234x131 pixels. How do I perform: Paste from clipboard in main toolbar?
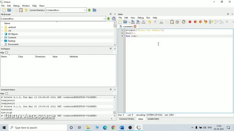point(21,10)
